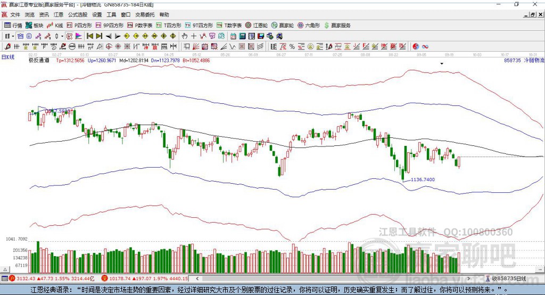Open the calculator icon
The image size is (545, 295).
point(243,36)
